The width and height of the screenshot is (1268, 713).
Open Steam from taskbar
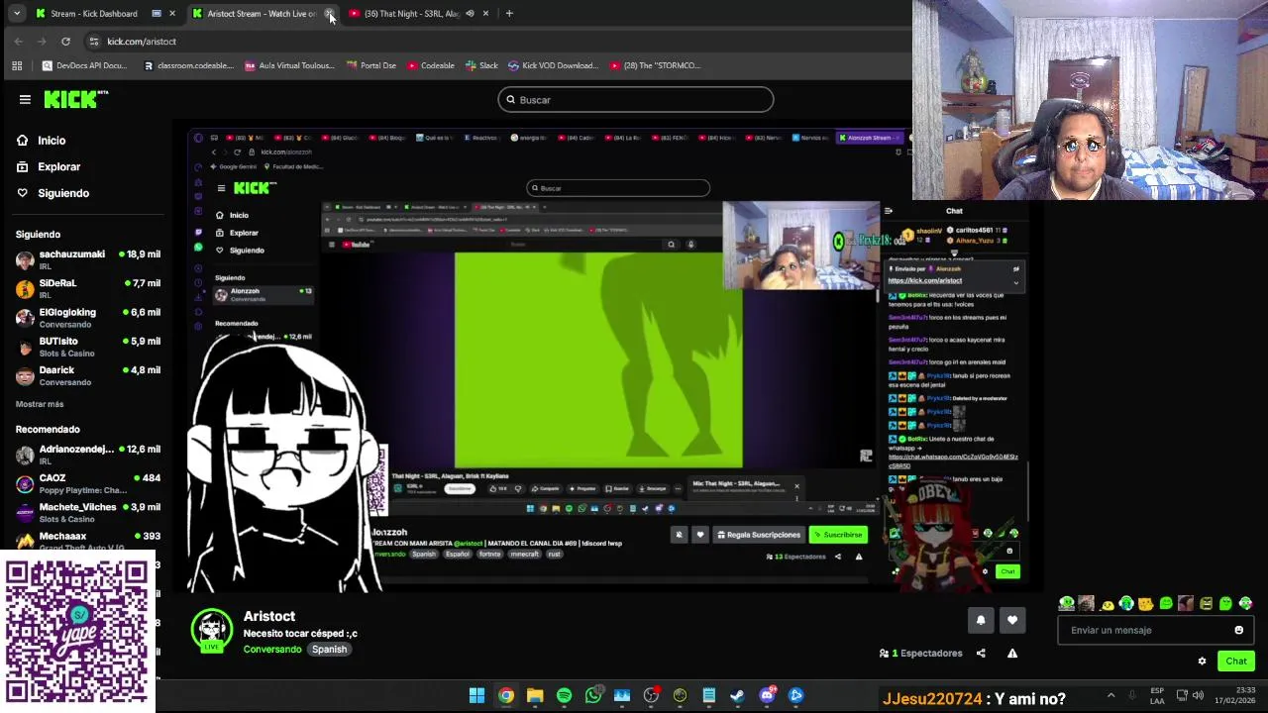click(738, 695)
